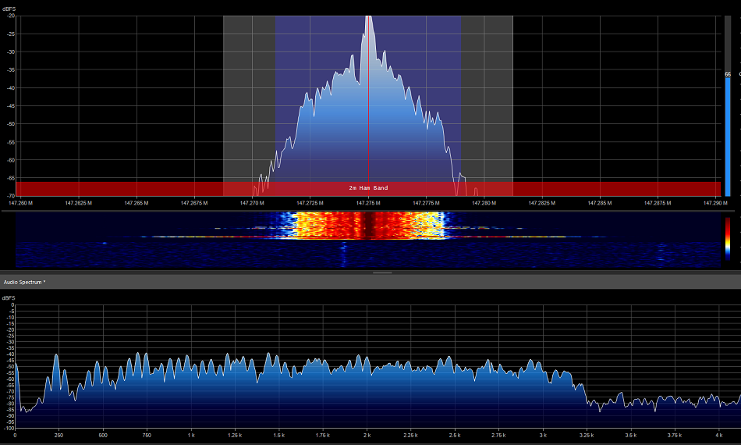Click the audio peak at 250 Hz
The width and height of the screenshot is (741, 445).
pyautogui.click(x=56, y=356)
